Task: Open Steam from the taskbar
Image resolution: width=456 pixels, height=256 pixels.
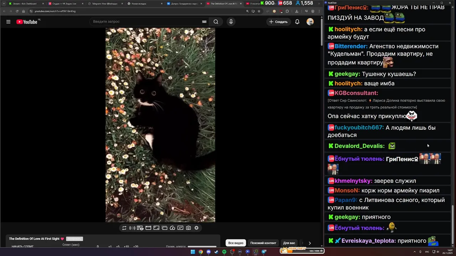Action: click(x=216, y=252)
